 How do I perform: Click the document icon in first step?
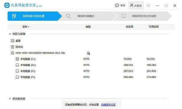14,16
